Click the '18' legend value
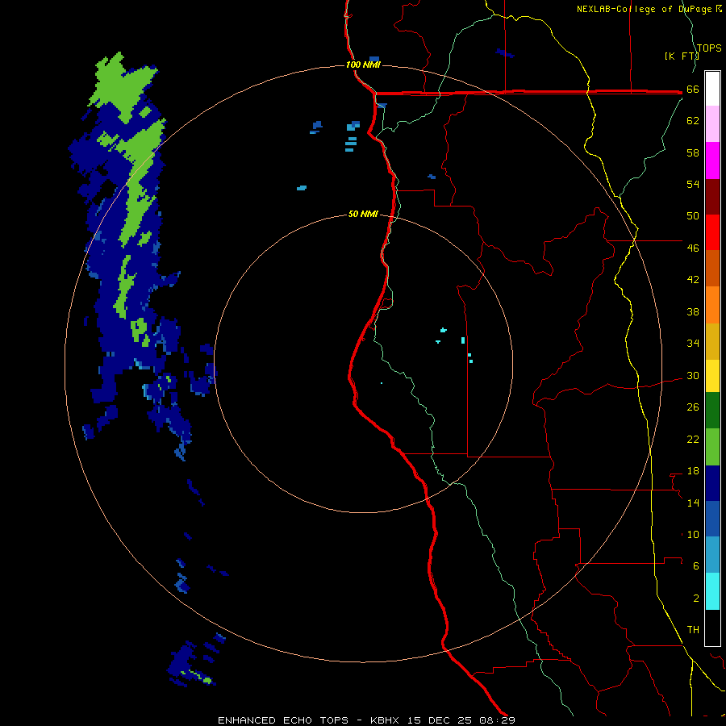Screen dimensions: 726x726 click(x=693, y=471)
